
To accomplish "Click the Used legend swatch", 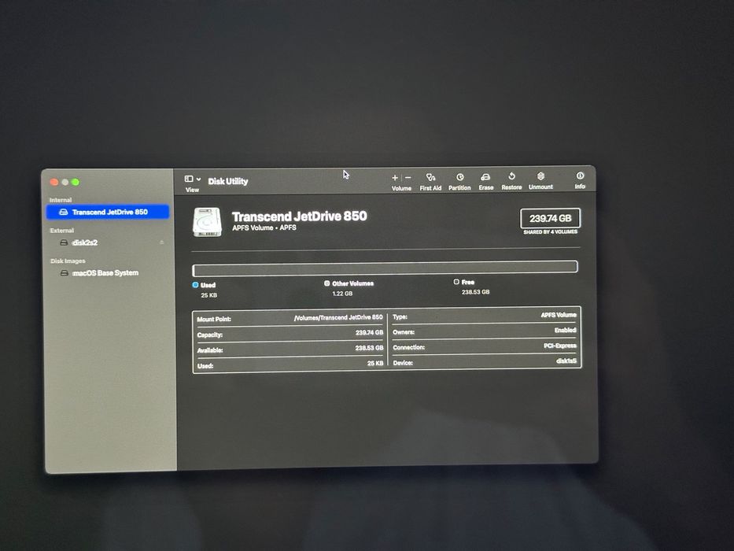I will pyautogui.click(x=195, y=284).
